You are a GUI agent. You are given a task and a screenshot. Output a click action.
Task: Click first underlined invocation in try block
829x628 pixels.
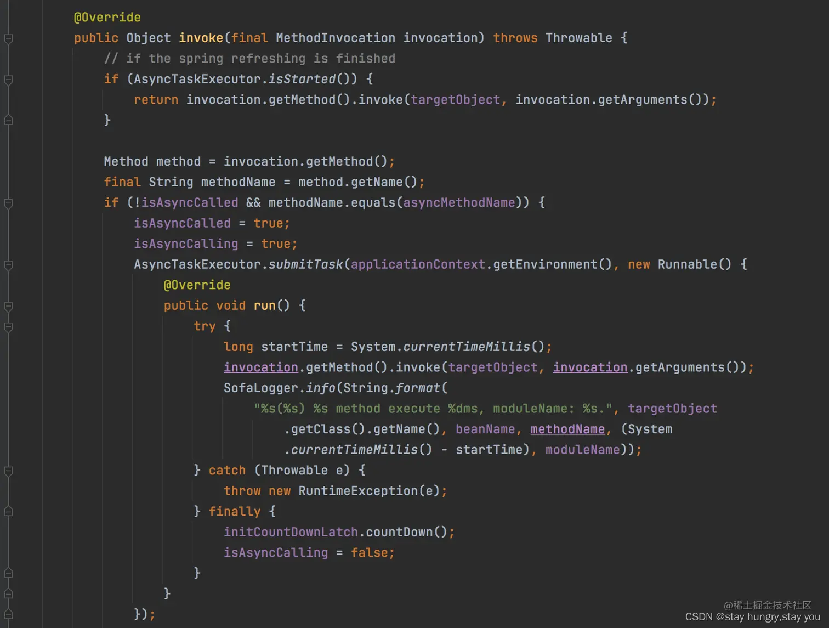[261, 367]
